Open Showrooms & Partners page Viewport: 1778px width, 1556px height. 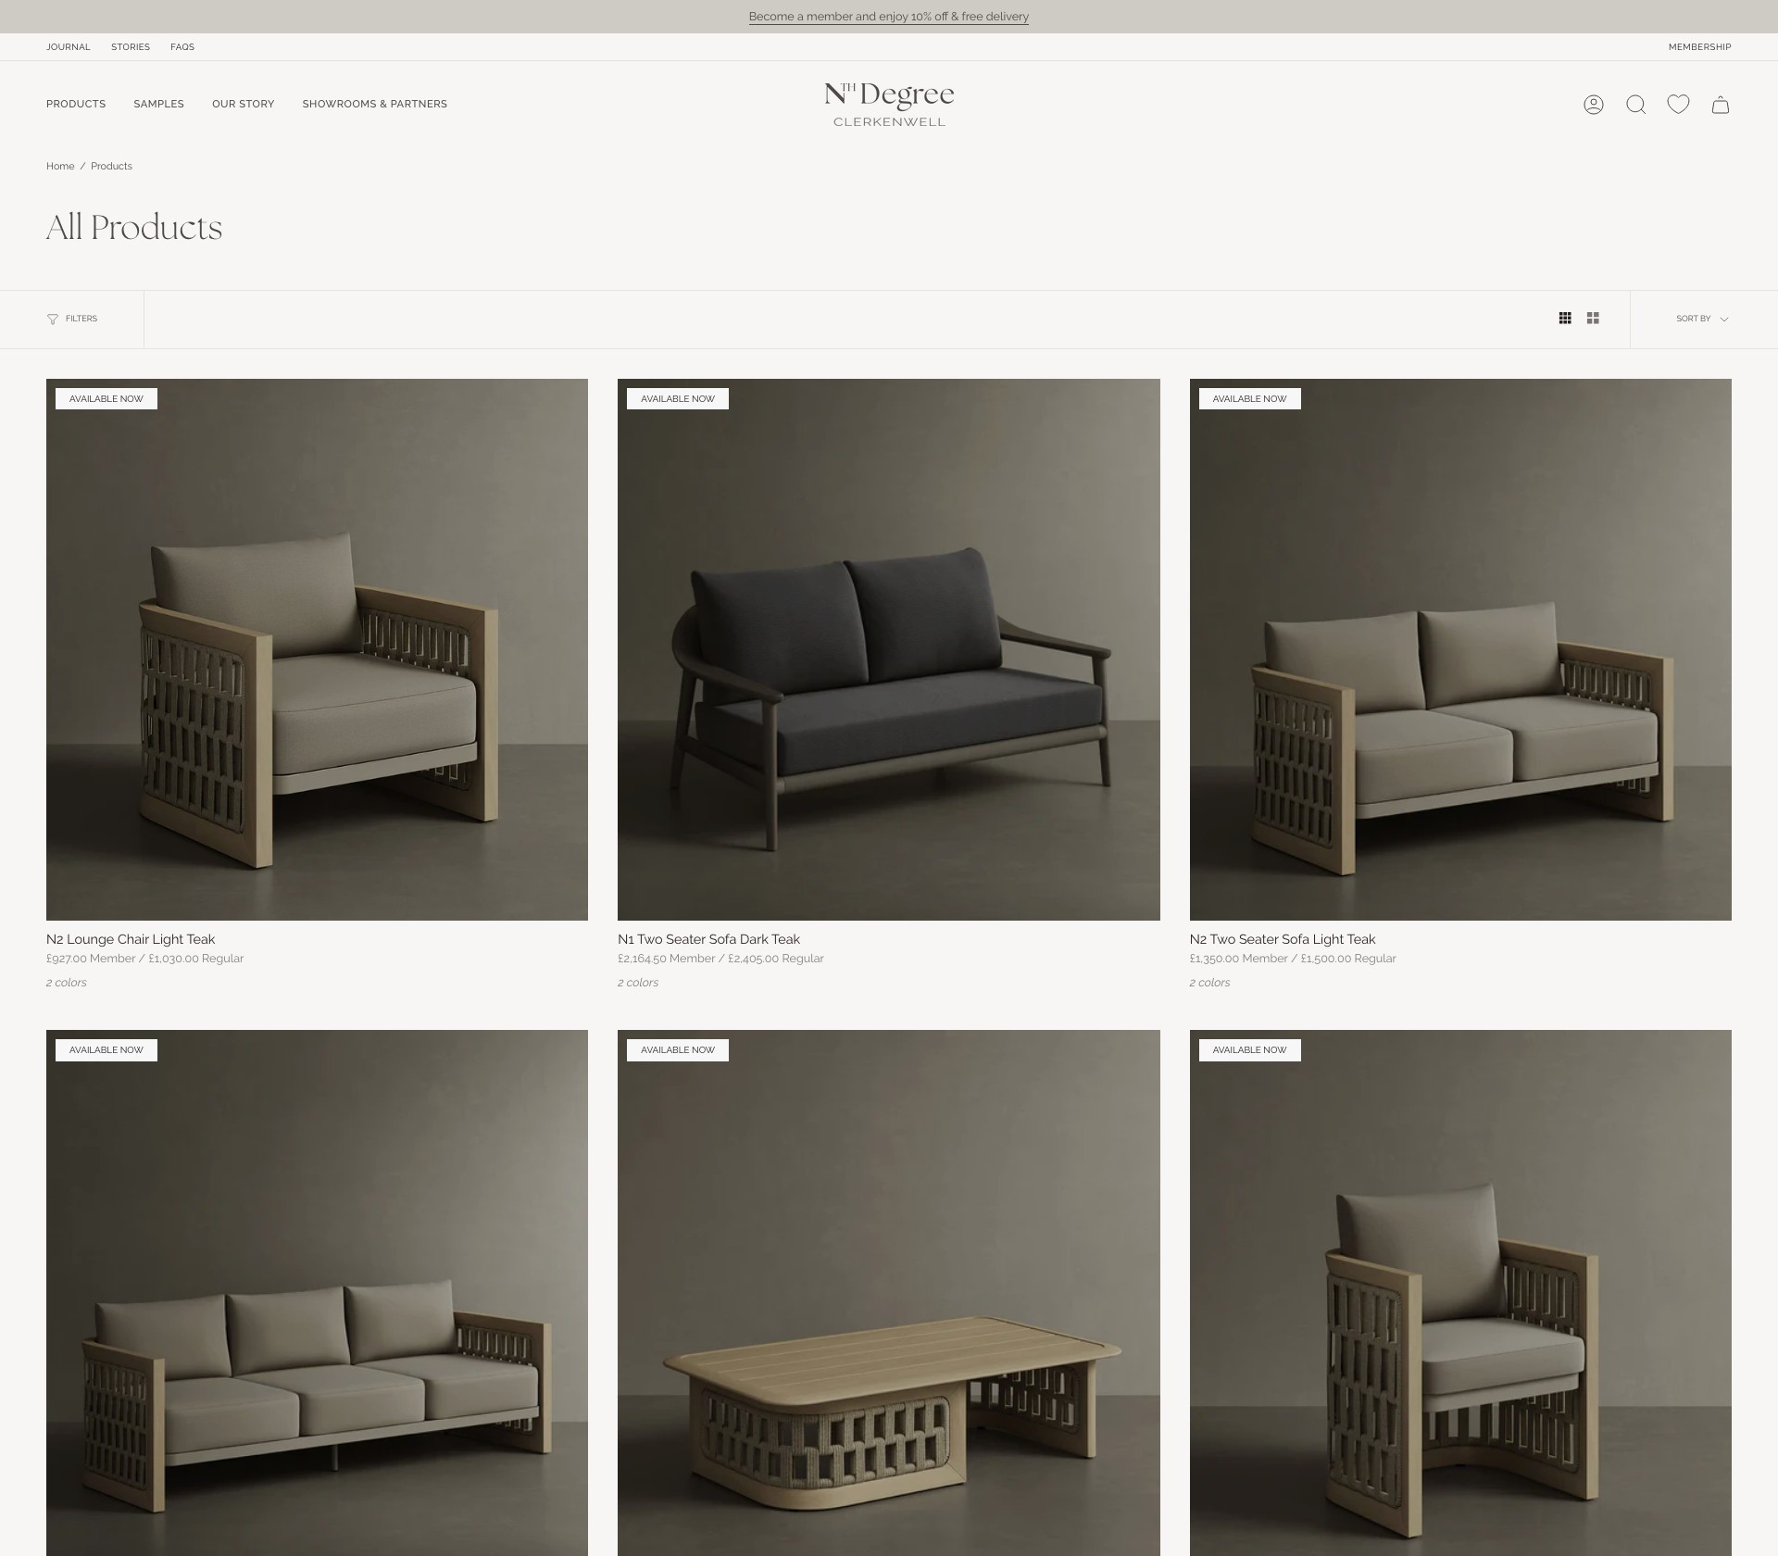[374, 104]
